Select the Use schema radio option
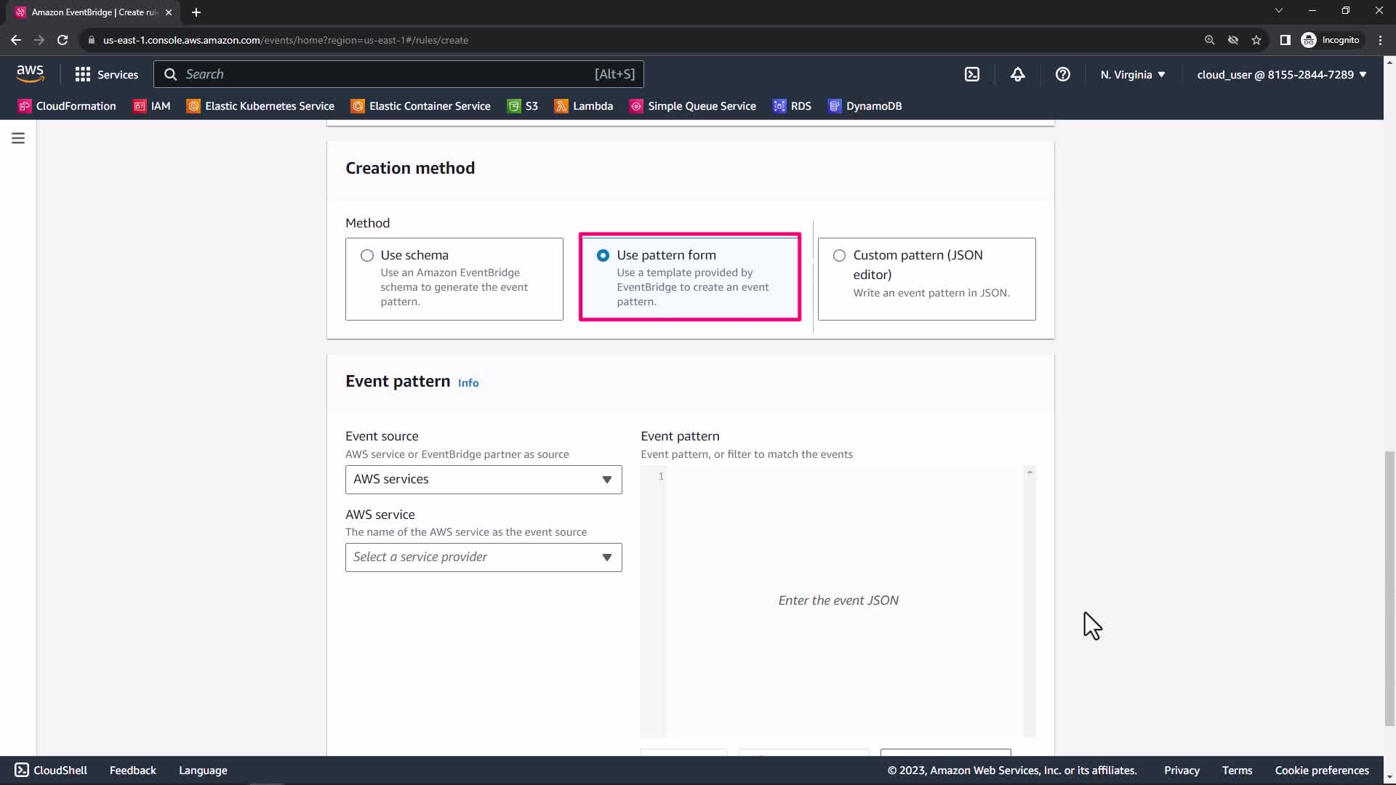 367,256
